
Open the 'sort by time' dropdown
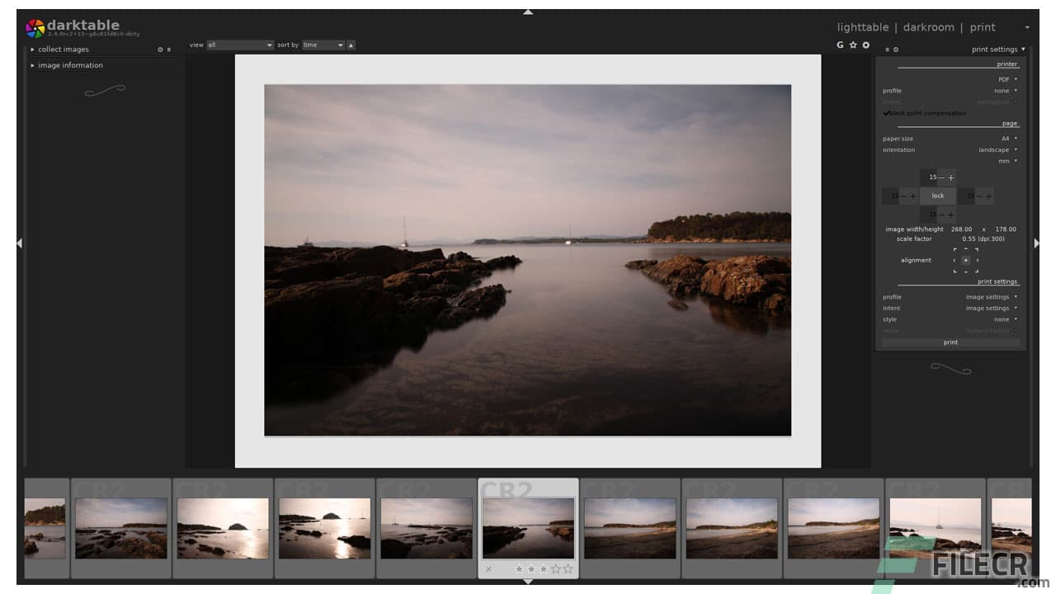(x=322, y=45)
